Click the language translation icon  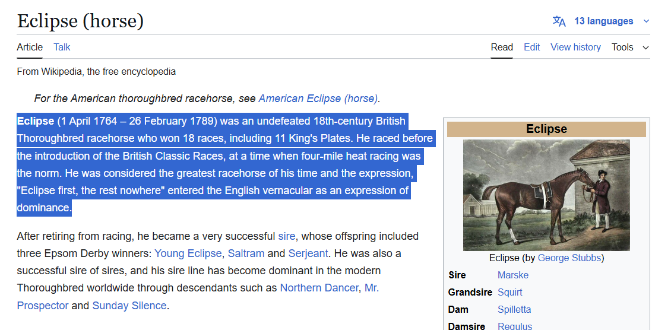click(559, 21)
